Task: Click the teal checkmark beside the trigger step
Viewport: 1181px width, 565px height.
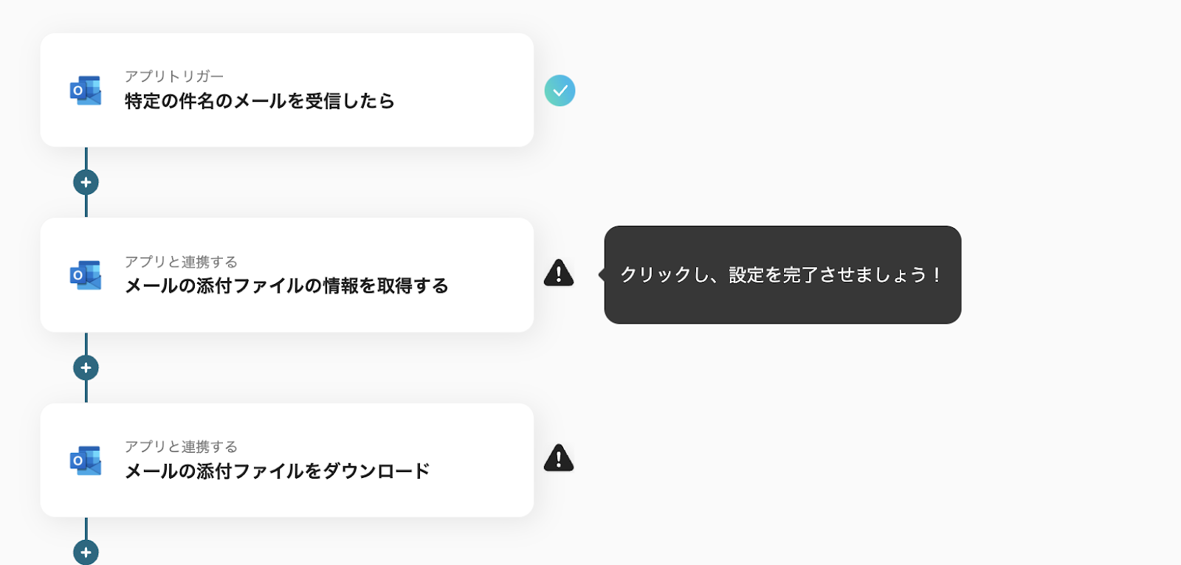Action: 559,91
